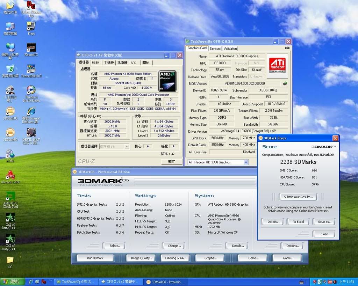Click the 開始 Start button
The width and height of the screenshot is (358, 286).
(12, 282)
